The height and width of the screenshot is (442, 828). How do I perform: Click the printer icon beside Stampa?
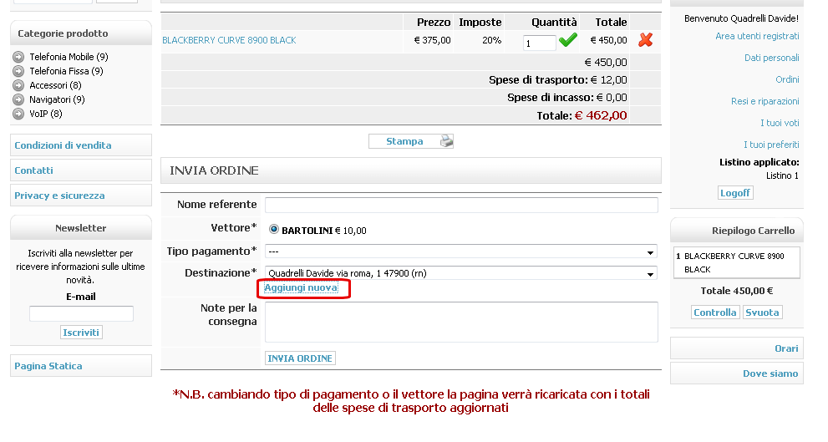click(x=447, y=141)
